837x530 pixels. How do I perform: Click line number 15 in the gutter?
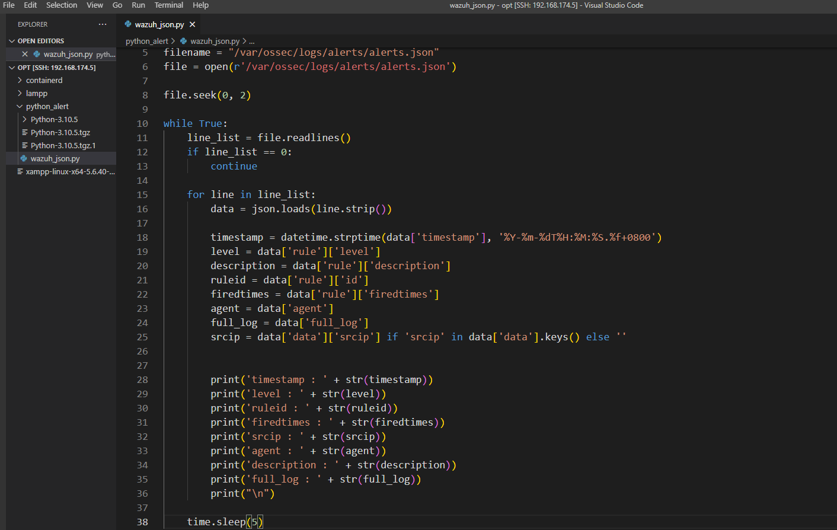(x=142, y=194)
